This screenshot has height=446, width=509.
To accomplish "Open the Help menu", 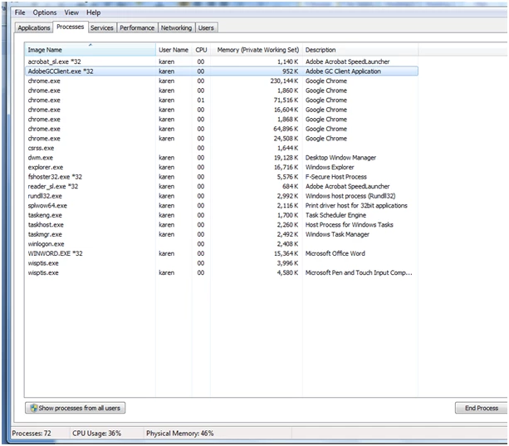I will 93,12.
